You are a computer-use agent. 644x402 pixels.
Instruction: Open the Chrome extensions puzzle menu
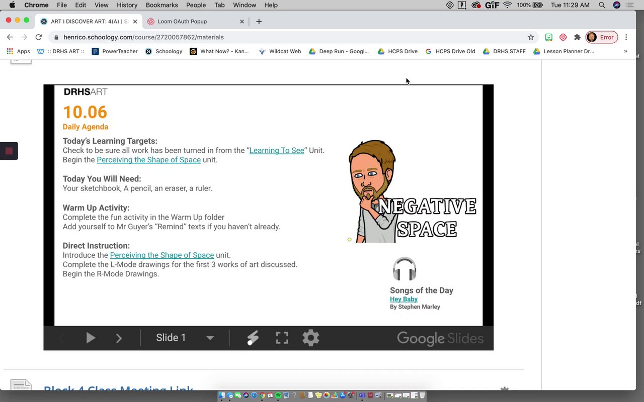coord(577,37)
